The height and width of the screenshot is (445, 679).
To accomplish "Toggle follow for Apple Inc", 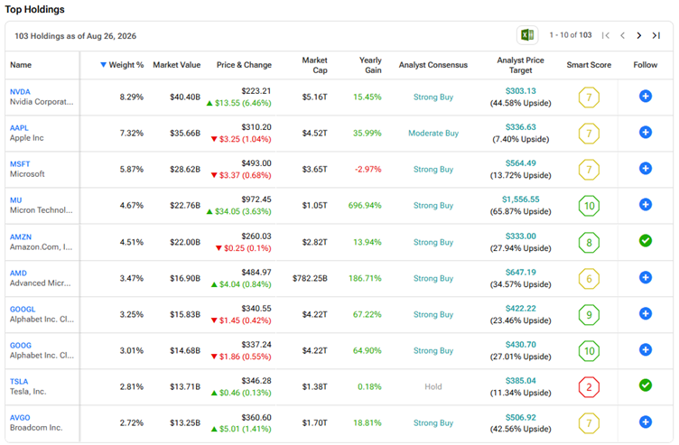I will pos(646,132).
